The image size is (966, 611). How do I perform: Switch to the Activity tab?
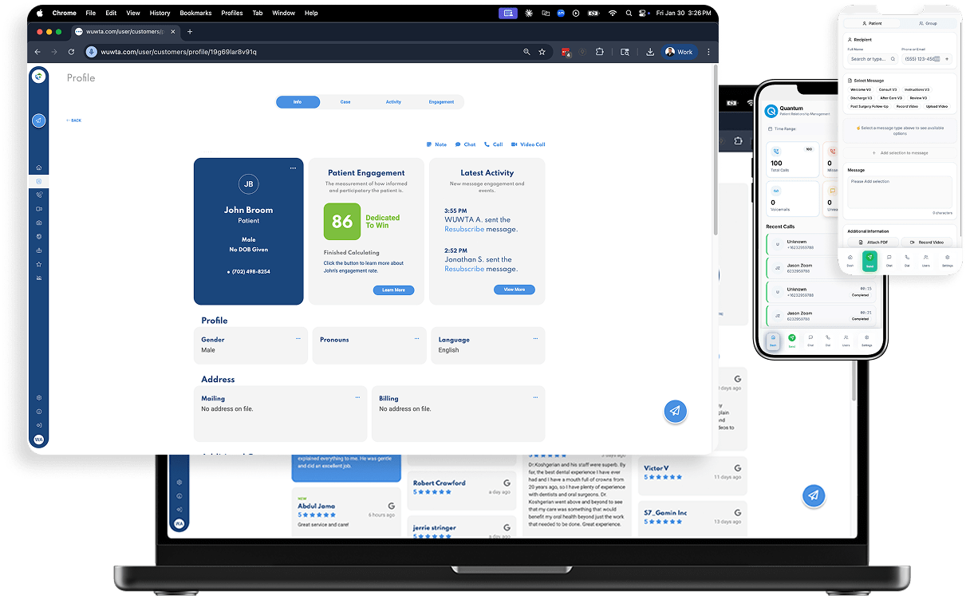393,102
